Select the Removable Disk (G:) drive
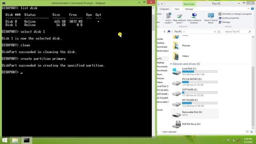This screenshot has height=144, width=256. click(x=195, y=114)
